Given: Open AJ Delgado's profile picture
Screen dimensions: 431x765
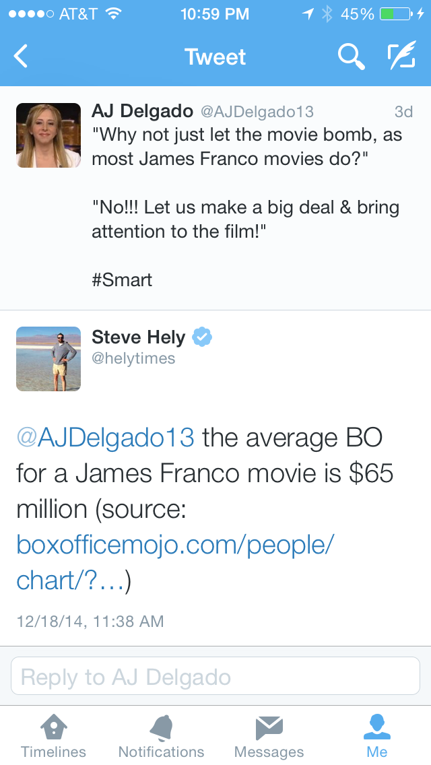Looking at the screenshot, I should 48,135.
